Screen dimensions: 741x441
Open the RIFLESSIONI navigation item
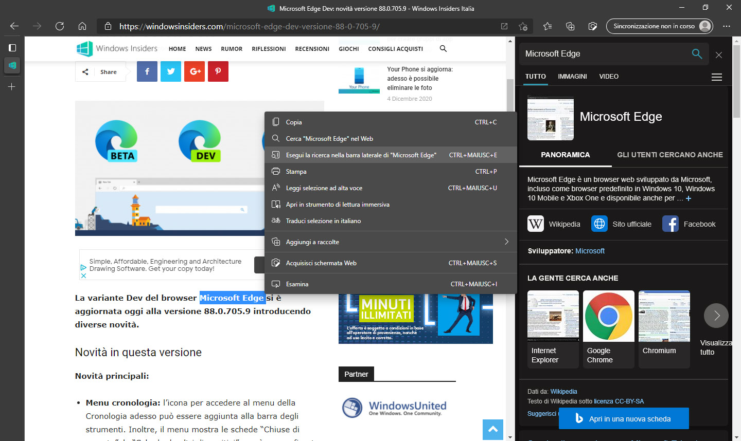coord(269,49)
